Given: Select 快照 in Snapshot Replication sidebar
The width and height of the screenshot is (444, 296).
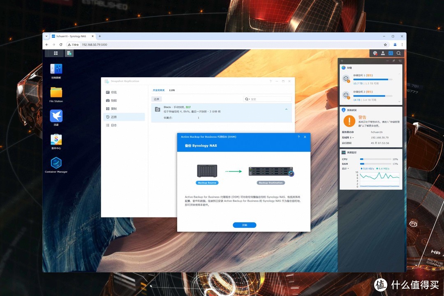Looking at the screenshot, I should tap(114, 100).
